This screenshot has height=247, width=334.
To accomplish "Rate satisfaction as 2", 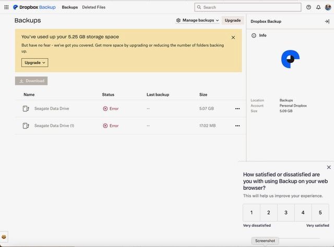I will (269, 213).
